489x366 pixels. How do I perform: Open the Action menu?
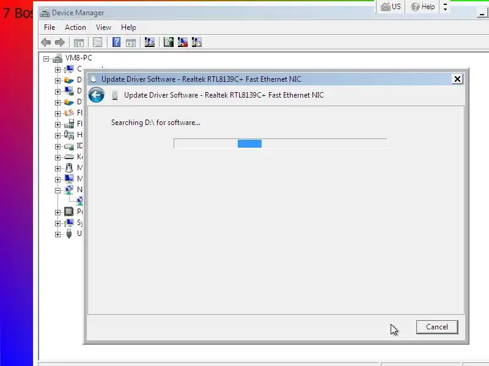(x=75, y=27)
